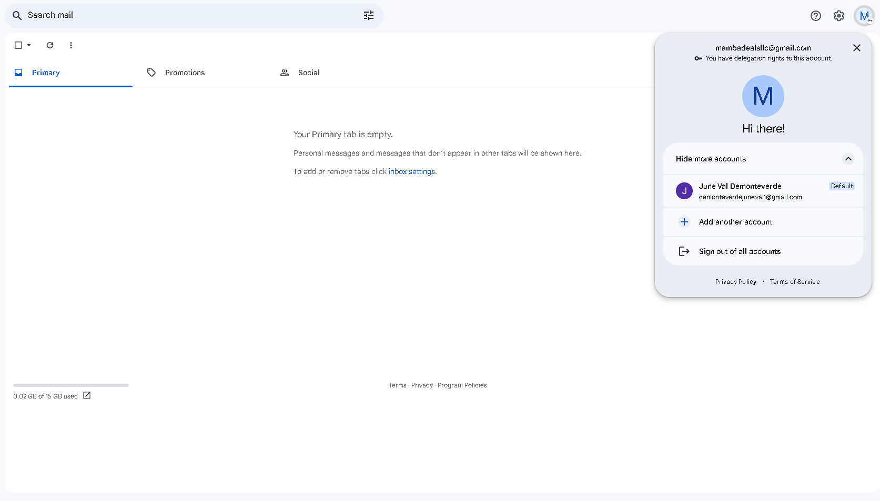This screenshot has height=501, width=880.
Task: Click the account avatar in top bar
Action: coord(864,16)
